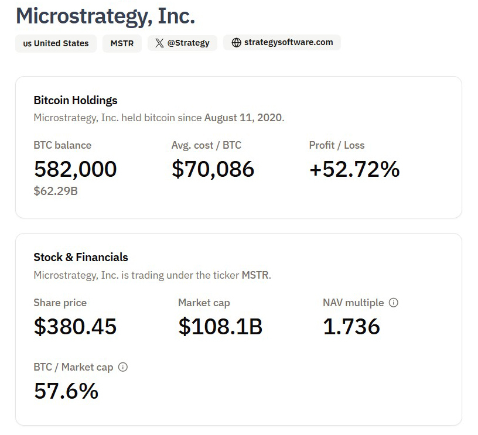Visit the strategysoftware.com website link
The width and height of the screenshot is (478, 435).
(288, 42)
